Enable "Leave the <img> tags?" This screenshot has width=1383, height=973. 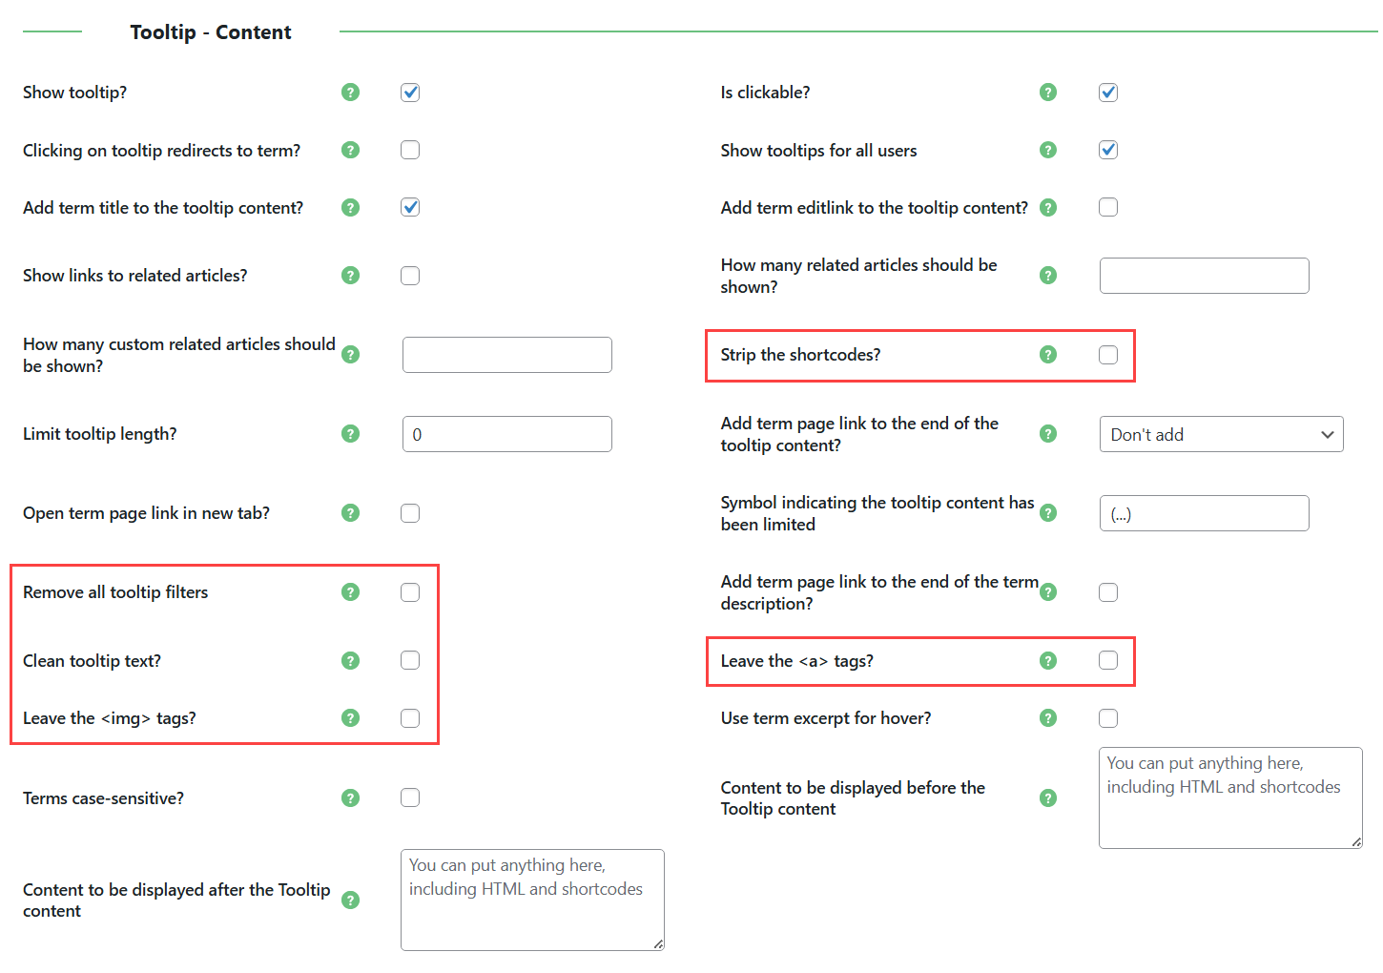click(410, 717)
